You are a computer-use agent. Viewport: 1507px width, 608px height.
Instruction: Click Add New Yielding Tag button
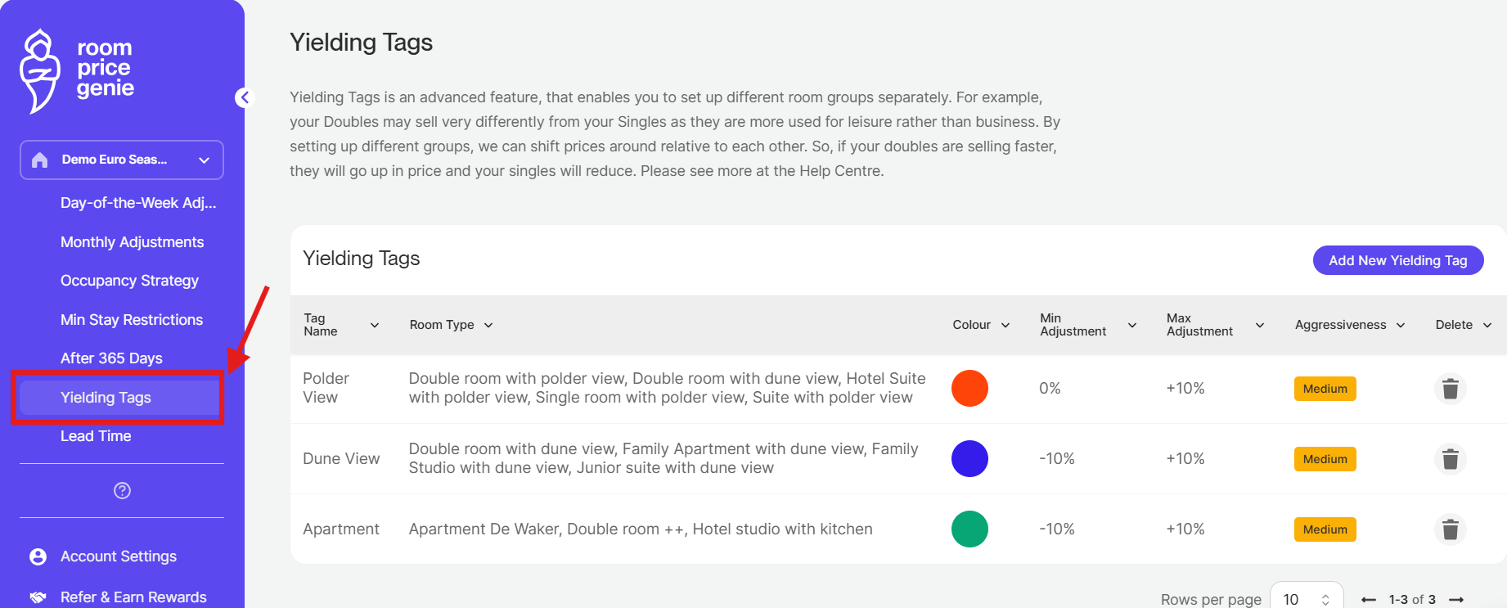pos(1397,260)
